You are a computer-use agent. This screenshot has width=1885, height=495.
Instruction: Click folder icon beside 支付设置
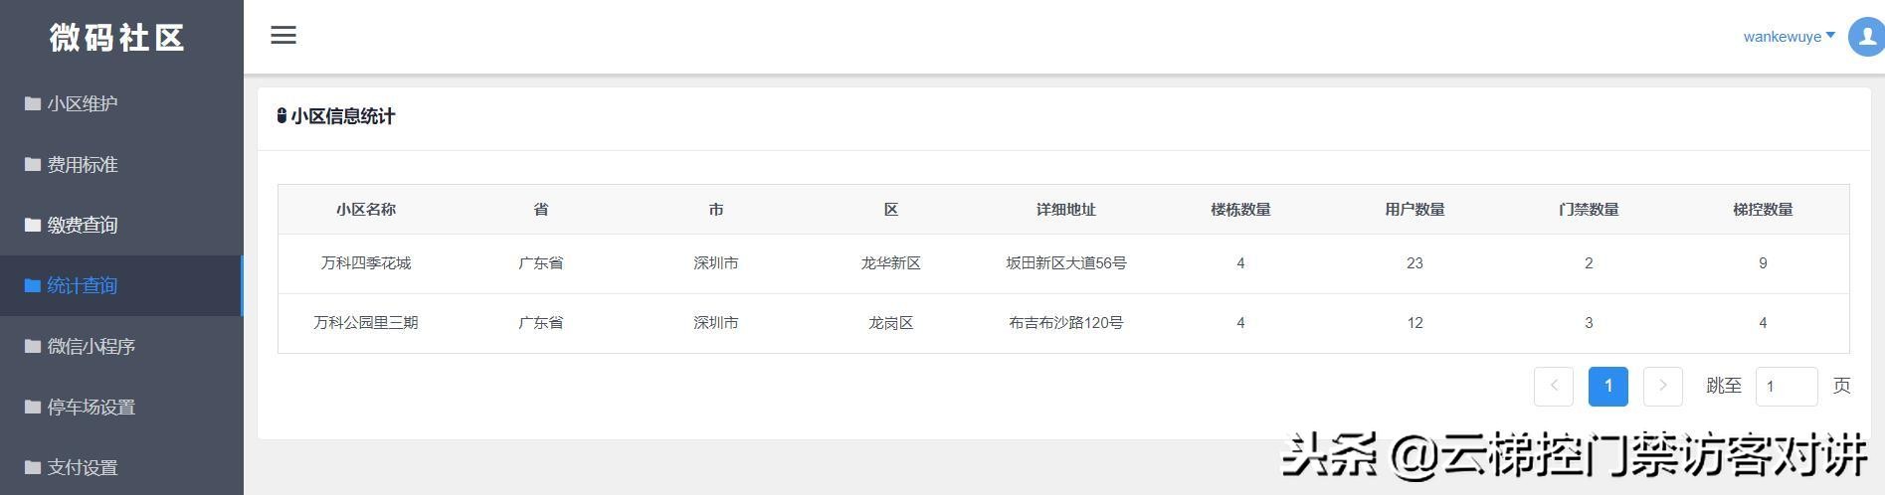(x=33, y=467)
